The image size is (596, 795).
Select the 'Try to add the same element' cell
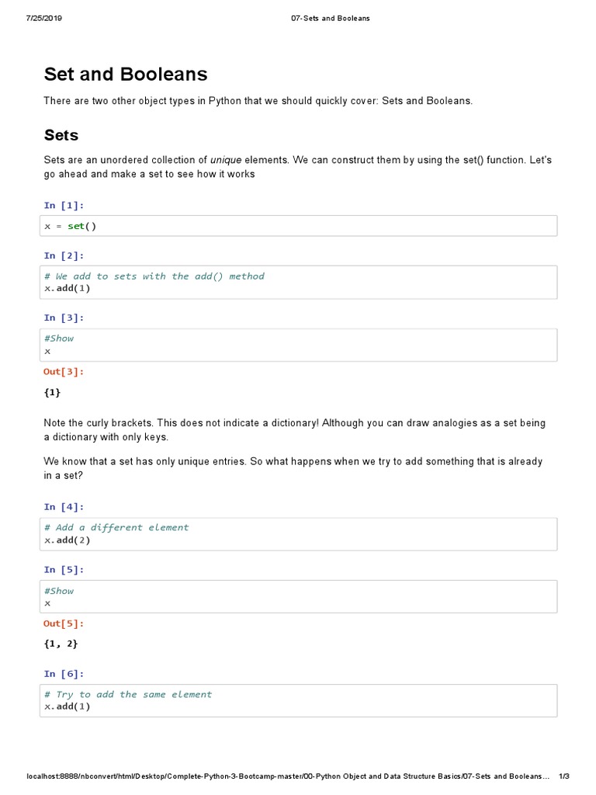298,700
